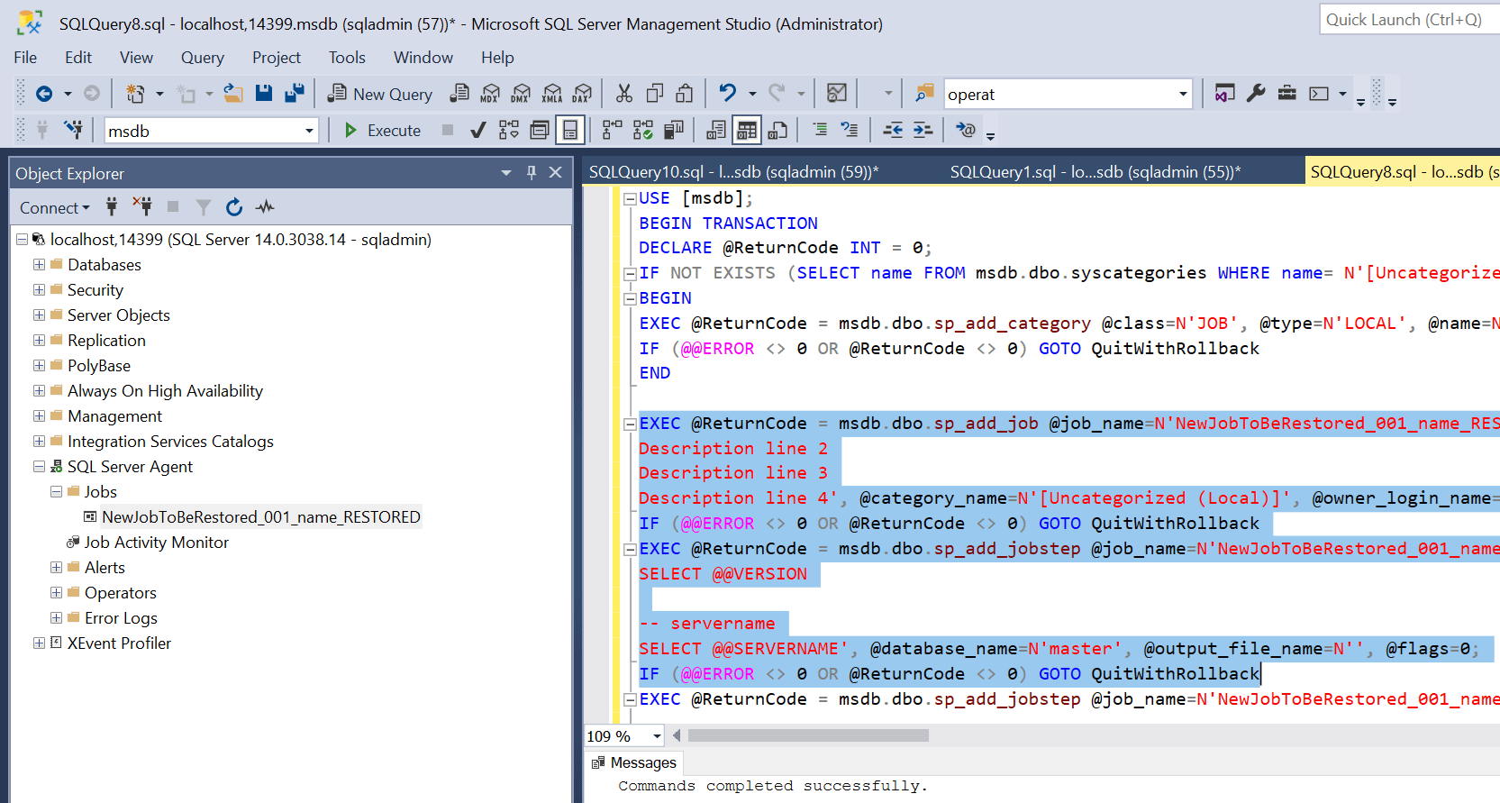Click the New Query button
The height and width of the screenshot is (803, 1500).
coord(380,94)
